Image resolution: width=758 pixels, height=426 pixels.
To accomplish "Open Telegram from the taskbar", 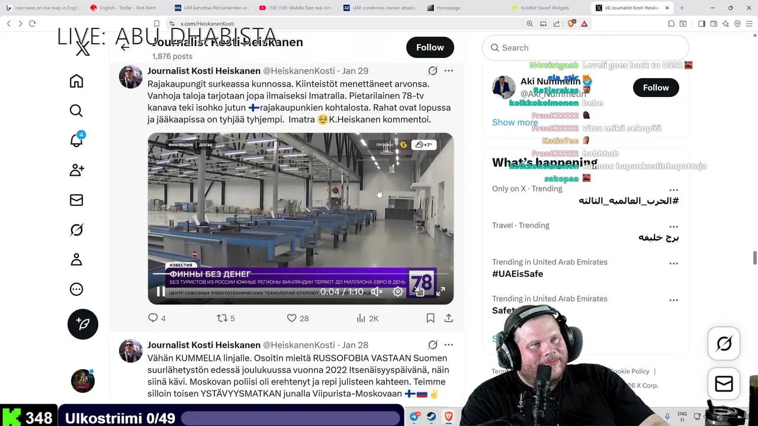I will tap(415, 417).
